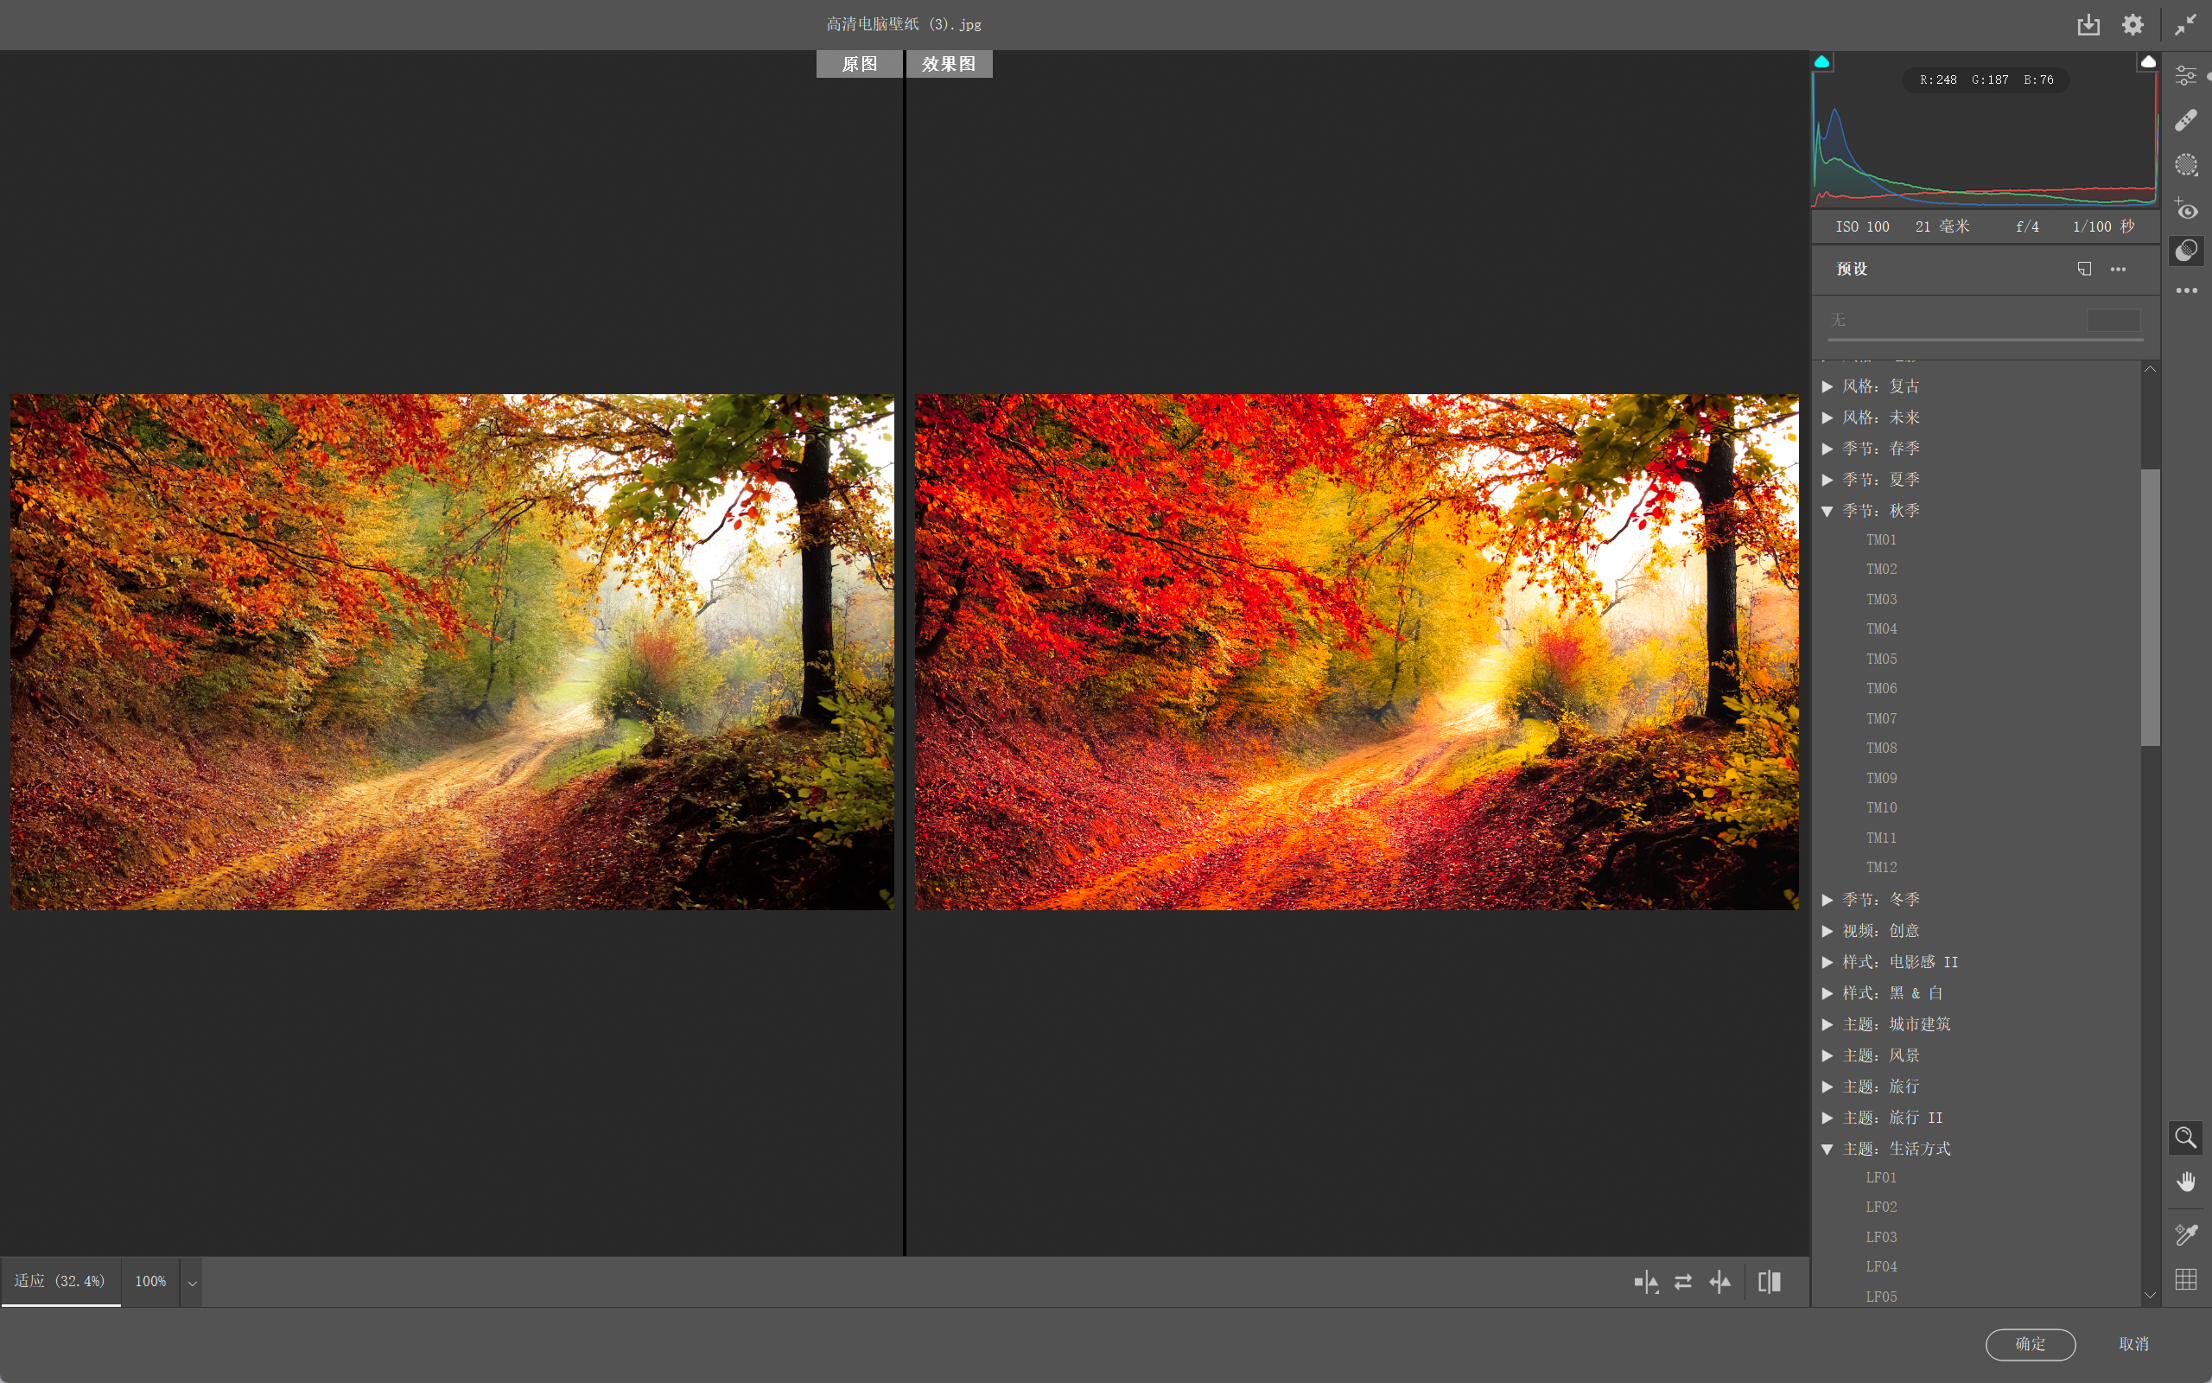Select the Healing bandage tool
The image size is (2212, 1383).
click(2185, 120)
